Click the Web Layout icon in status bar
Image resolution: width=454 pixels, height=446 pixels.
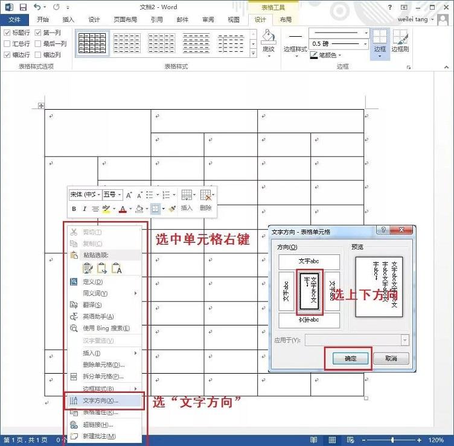tap(350, 440)
